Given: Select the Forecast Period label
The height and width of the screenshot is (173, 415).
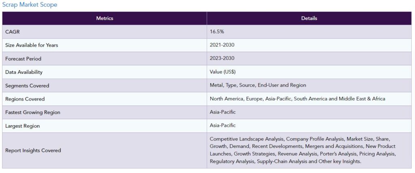Looking at the screenshot, I should coord(23,59).
